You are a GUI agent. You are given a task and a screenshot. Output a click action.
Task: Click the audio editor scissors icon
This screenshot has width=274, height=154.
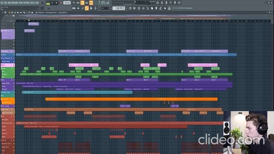pos(162,3)
